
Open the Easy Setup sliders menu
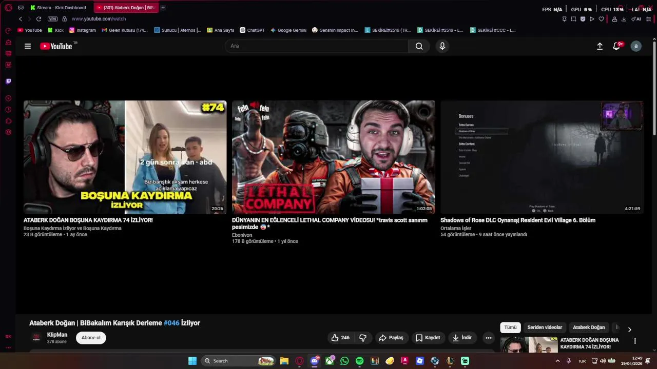coord(648,19)
